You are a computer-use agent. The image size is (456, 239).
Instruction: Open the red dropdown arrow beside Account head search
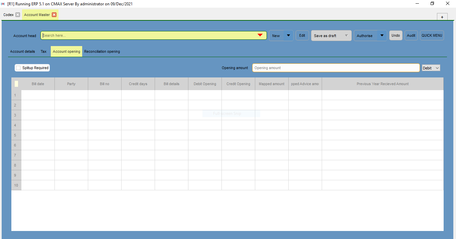pyautogui.click(x=261, y=35)
